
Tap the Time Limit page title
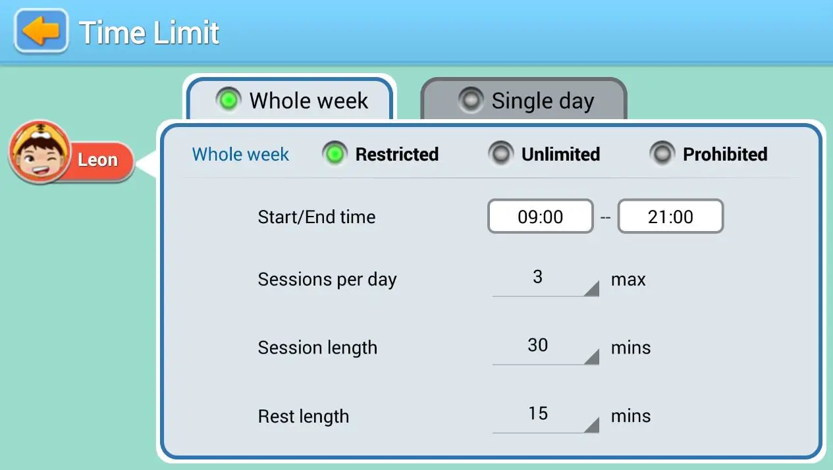(149, 32)
